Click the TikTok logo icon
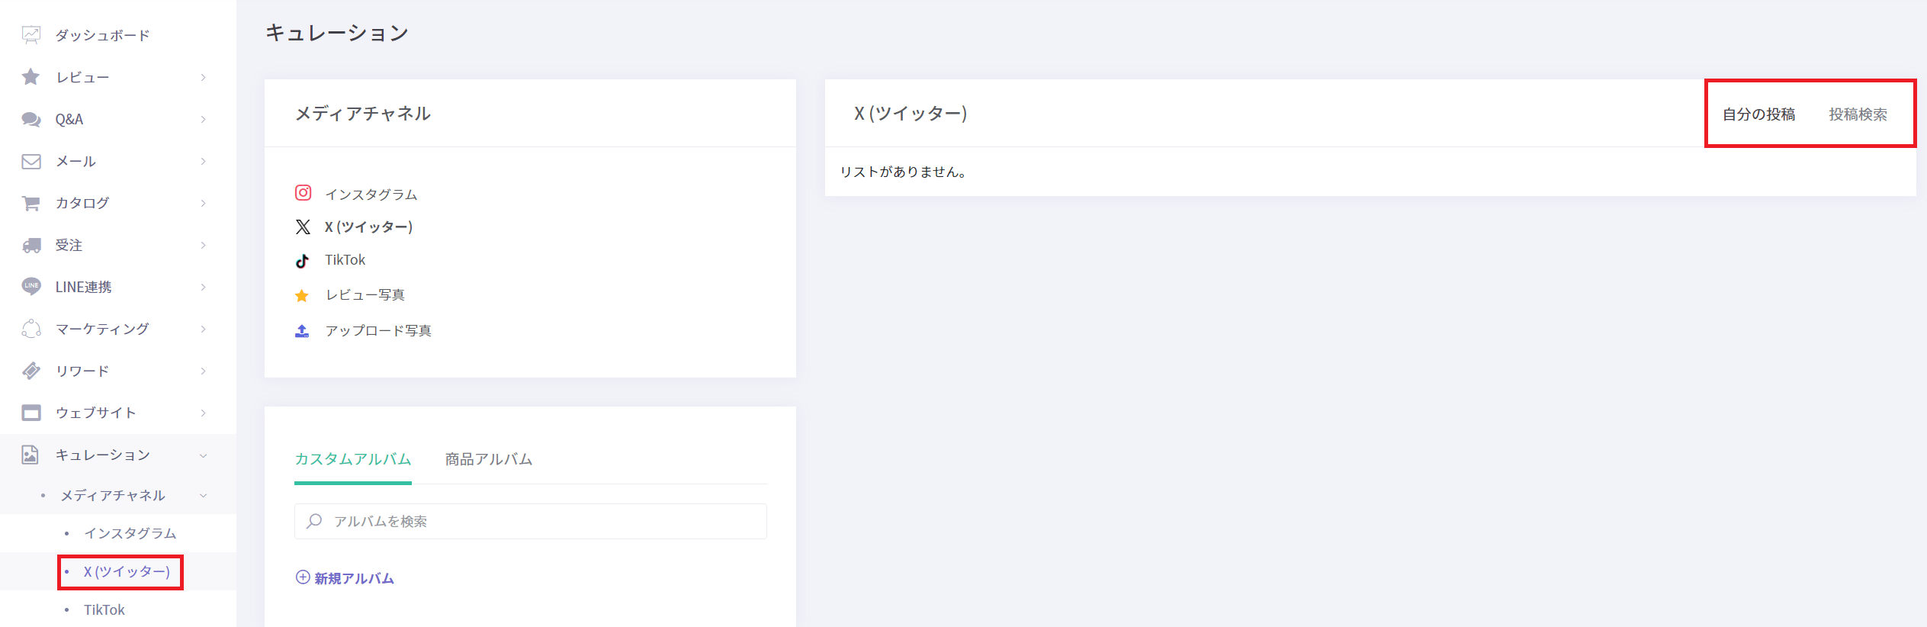 303,261
